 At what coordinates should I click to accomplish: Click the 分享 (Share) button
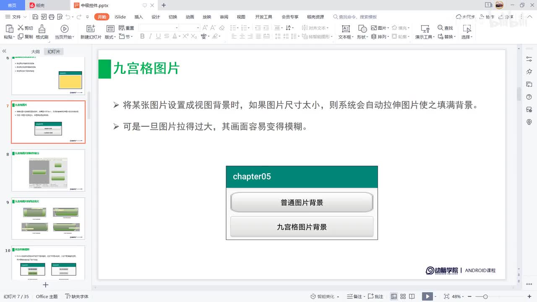507,17
